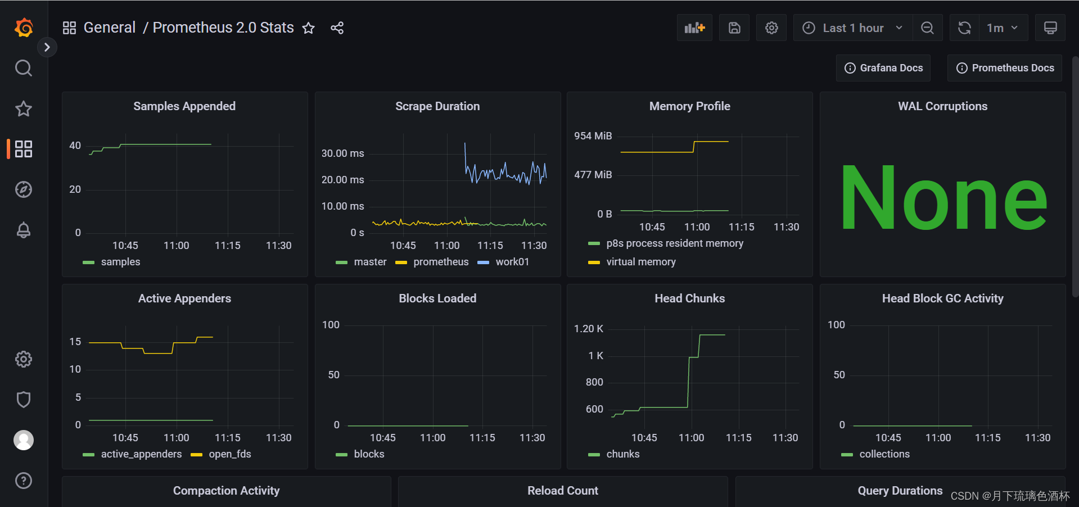1079x507 pixels.
Task: Star the Prometheus 2.0 Stats dashboard
Action: click(309, 28)
